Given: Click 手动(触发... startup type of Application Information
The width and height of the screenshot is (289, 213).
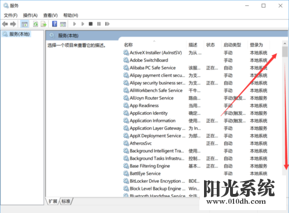Looking at the screenshot, I should click(235, 120).
